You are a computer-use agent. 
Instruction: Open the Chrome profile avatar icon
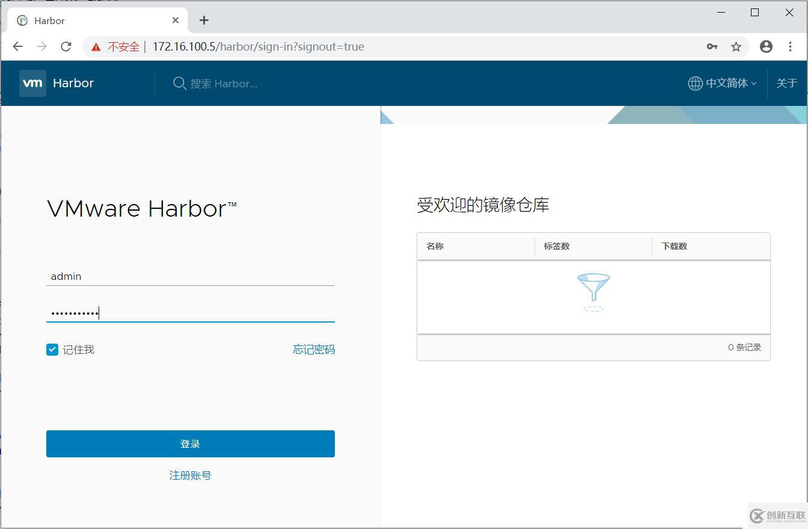point(766,46)
